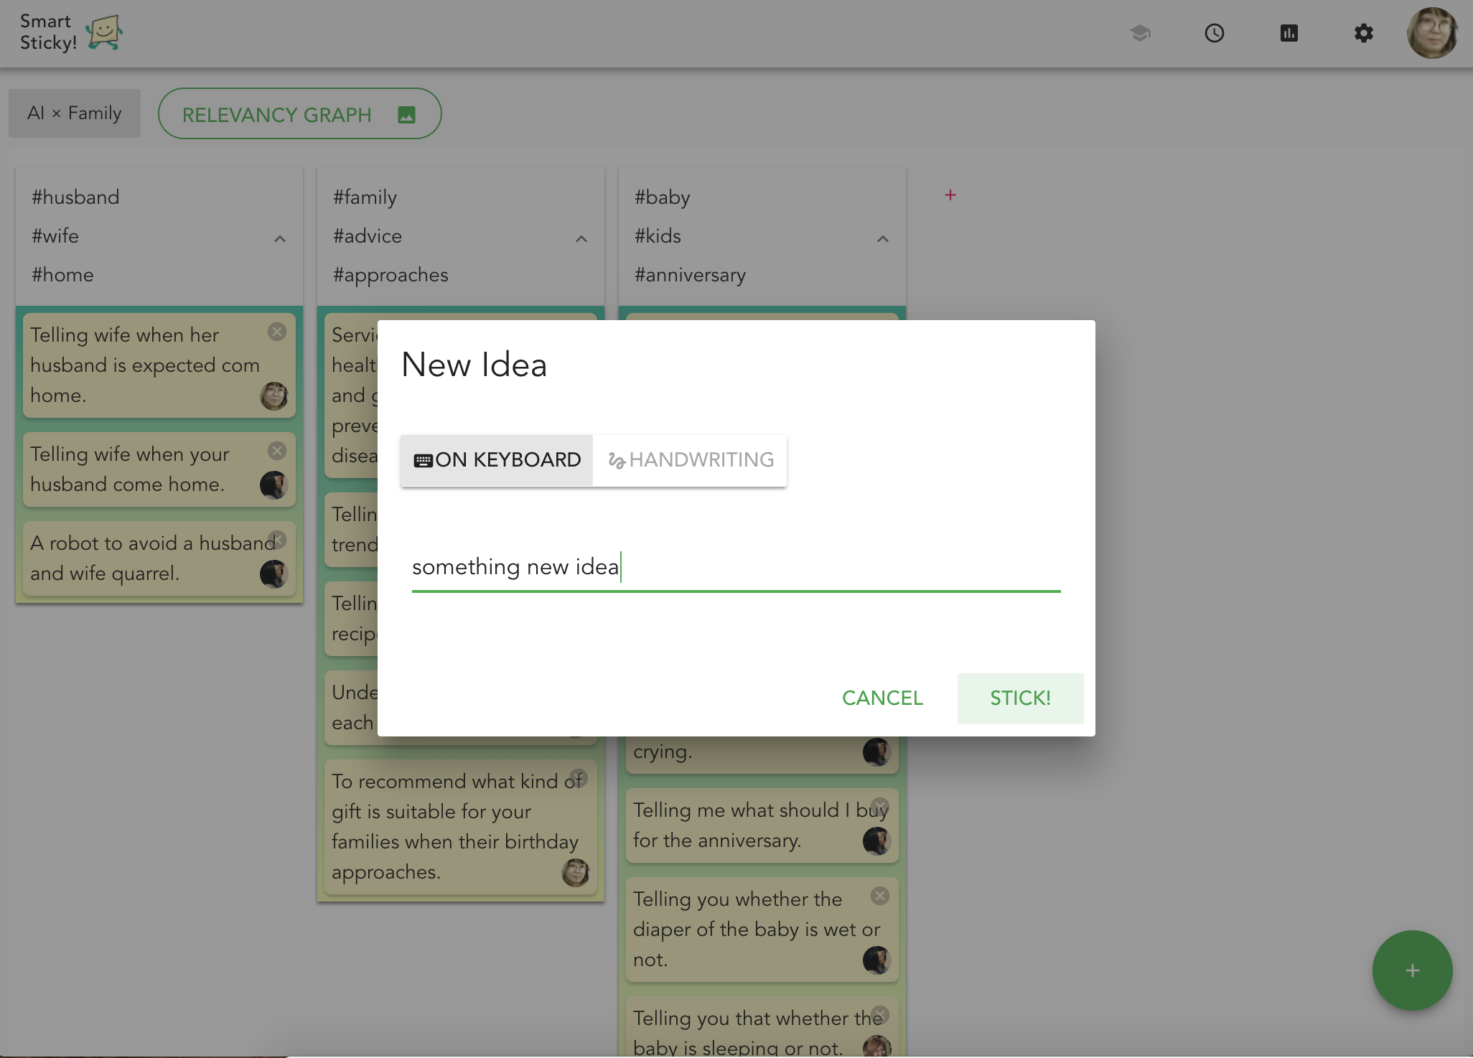Screen dimensions: 1473x1058
Task: Delete the 'husband is expected' sticky note
Action: click(x=277, y=332)
